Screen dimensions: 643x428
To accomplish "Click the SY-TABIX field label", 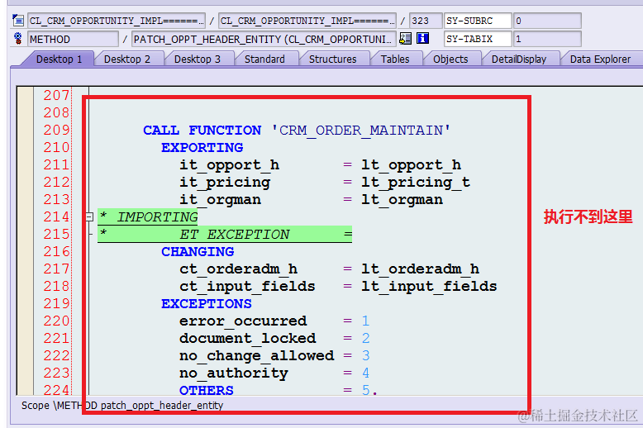I will click(479, 39).
